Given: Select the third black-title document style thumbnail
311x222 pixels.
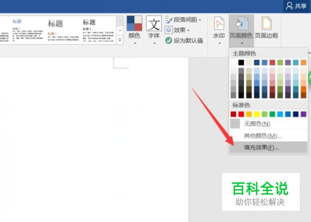Looking at the screenshot, I should click(x=98, y=30).
